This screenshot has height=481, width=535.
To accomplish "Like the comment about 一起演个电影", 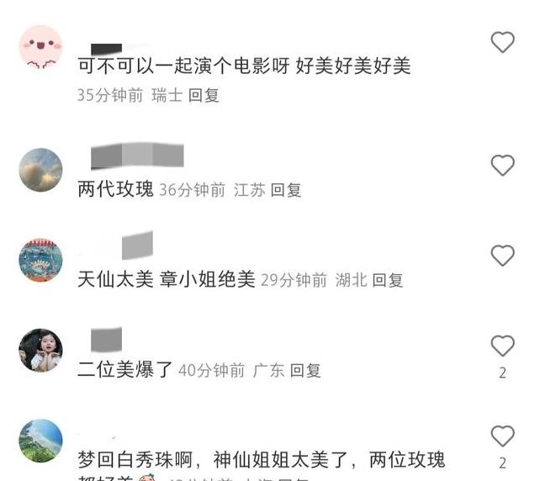I will coord(502,42).
